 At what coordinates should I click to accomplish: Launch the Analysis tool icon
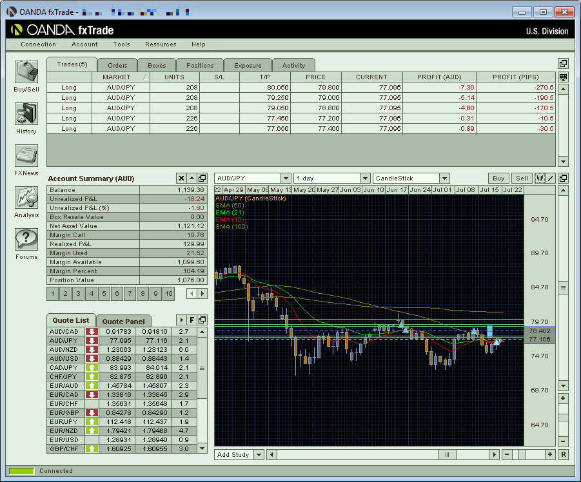coord(26,198)
